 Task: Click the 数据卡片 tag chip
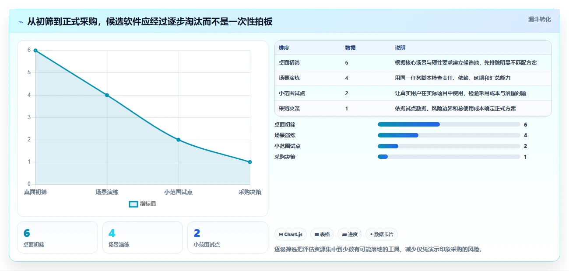382,234
